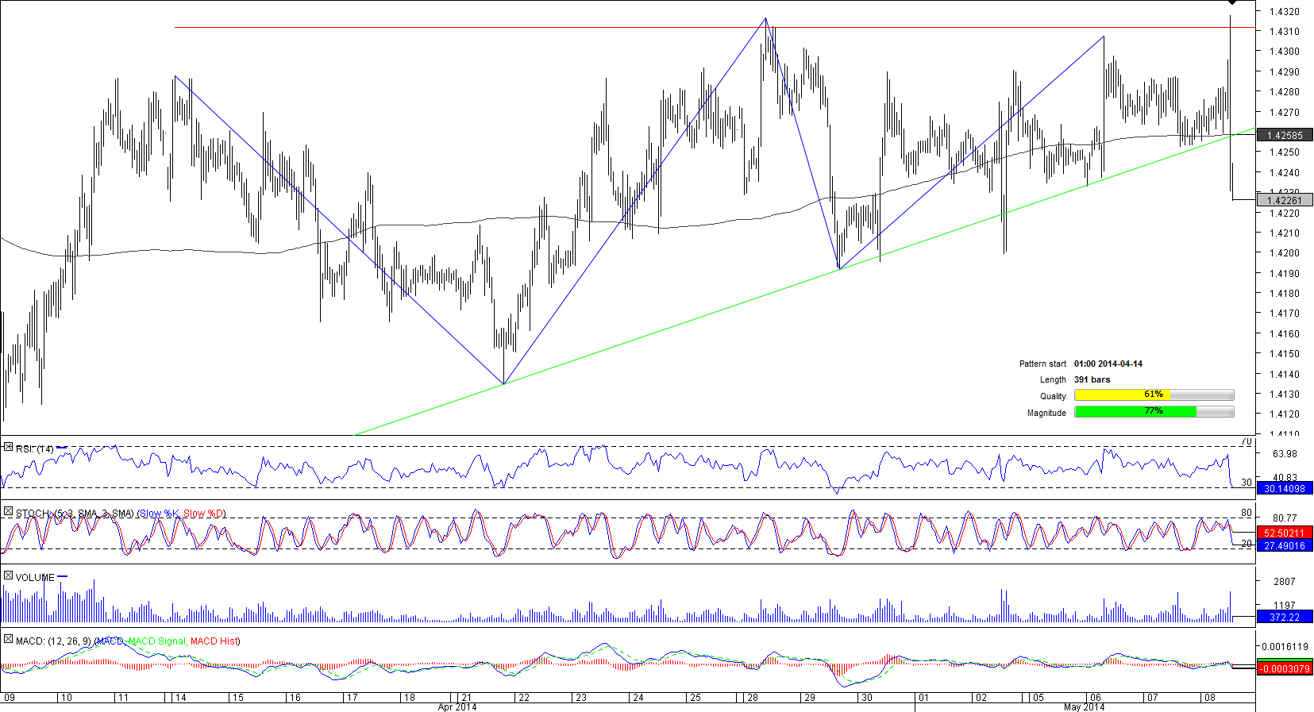Click the blue RSI legend line marker
1314x712 pixels.
click(62, 447)
